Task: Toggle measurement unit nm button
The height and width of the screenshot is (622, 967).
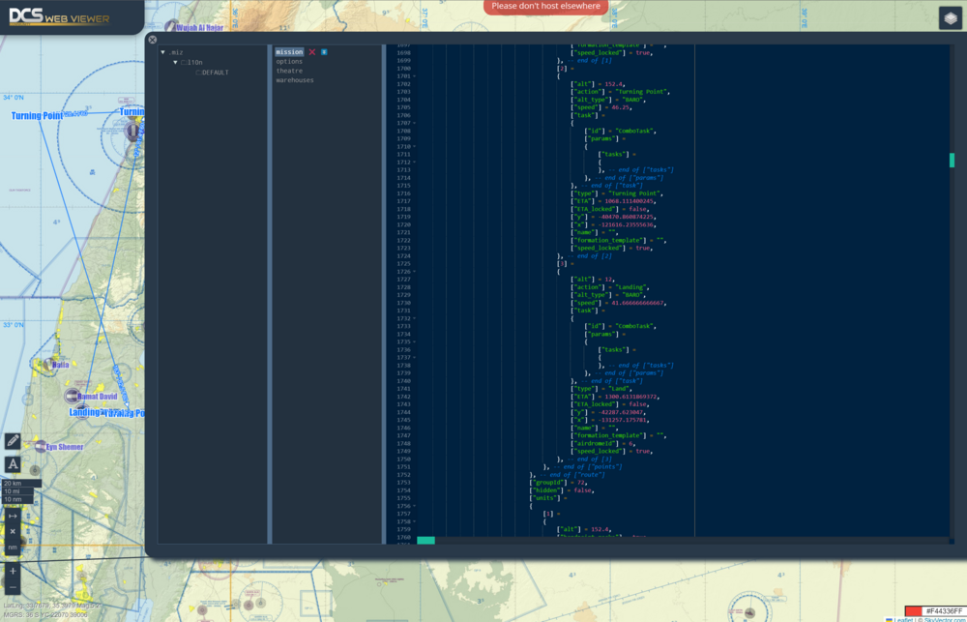Action: pos(13,548)
